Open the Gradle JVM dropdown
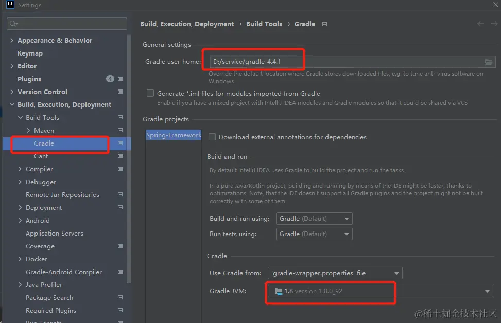The image size is (501, 323). pyautogui.click(x=380, y=291)
